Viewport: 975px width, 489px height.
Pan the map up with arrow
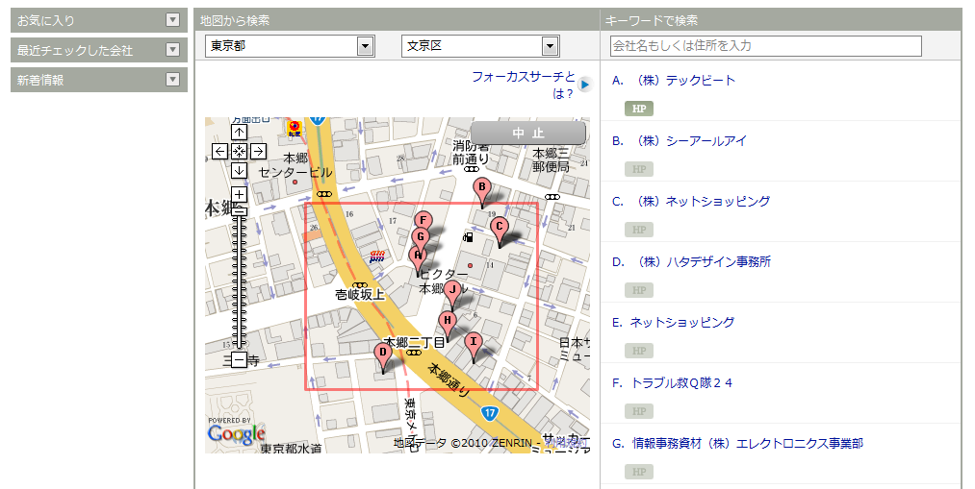click(239, 133)
